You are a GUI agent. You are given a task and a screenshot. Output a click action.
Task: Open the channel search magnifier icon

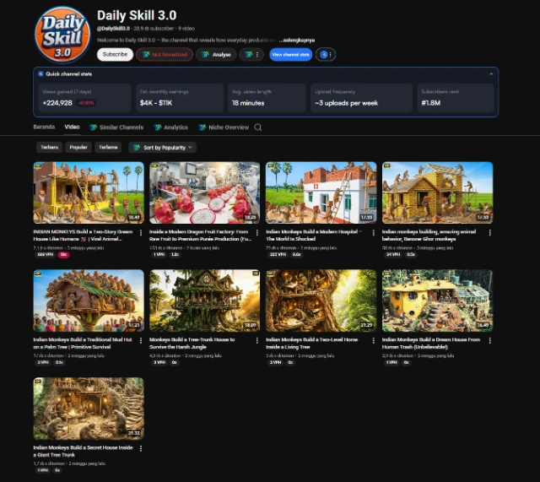[x=258, y=127]
